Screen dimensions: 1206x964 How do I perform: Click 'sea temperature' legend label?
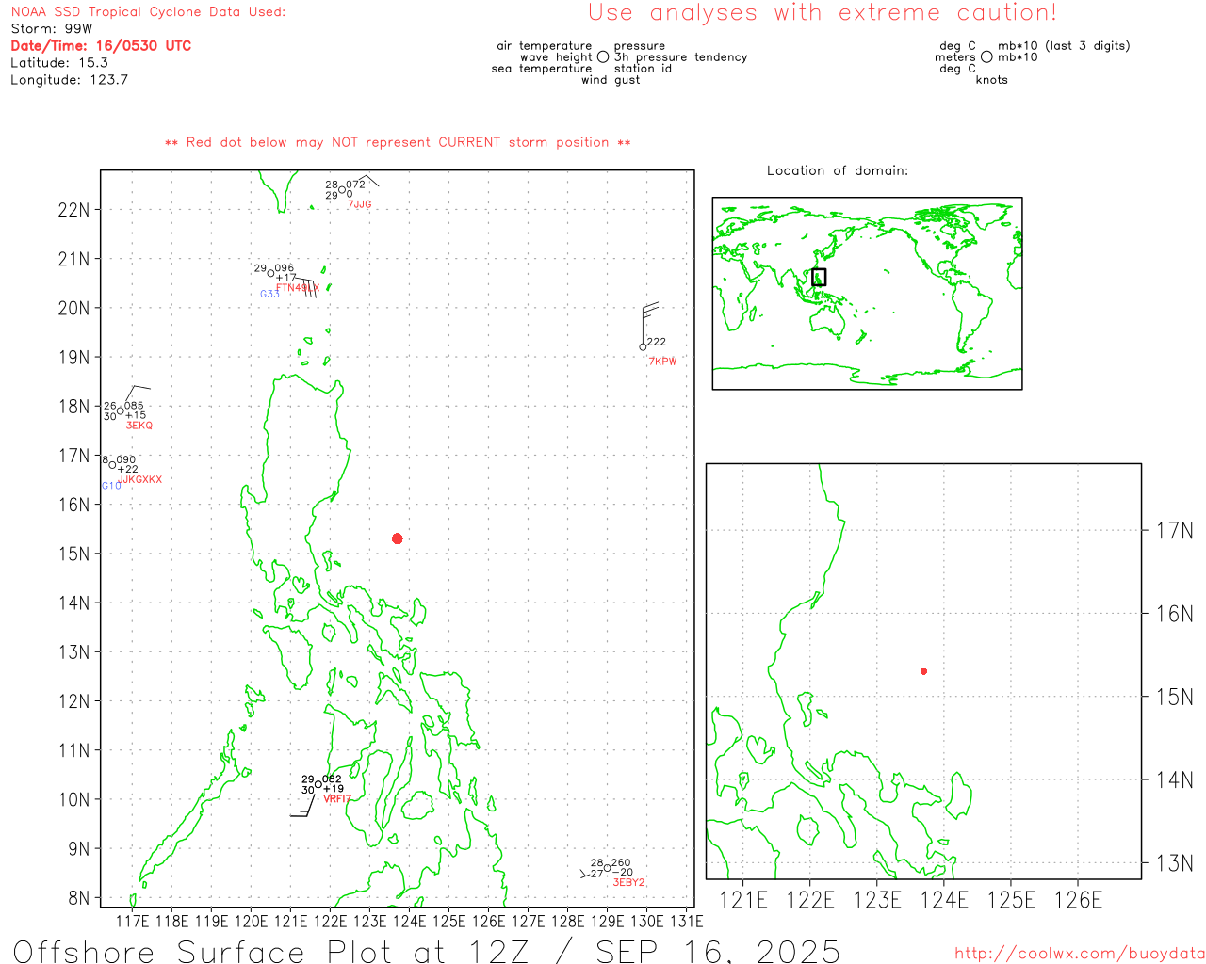(x=542, y=69)
